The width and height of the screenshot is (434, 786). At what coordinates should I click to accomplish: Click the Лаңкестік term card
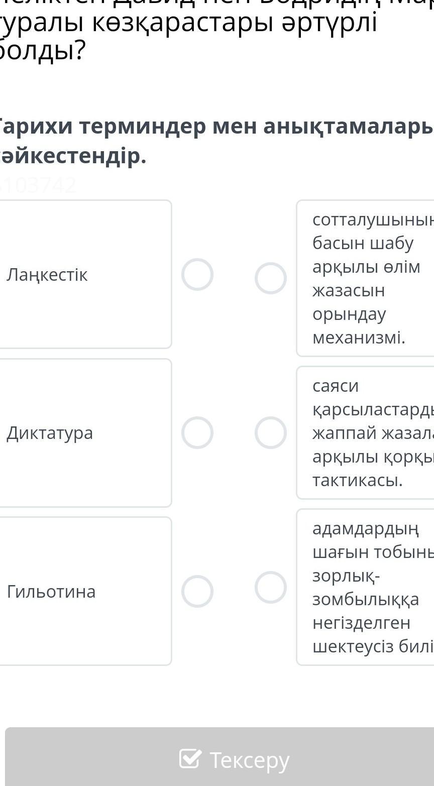[x=85, y=274]
